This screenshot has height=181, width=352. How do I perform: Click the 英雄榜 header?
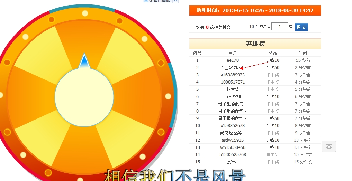[x=255, y=44]
